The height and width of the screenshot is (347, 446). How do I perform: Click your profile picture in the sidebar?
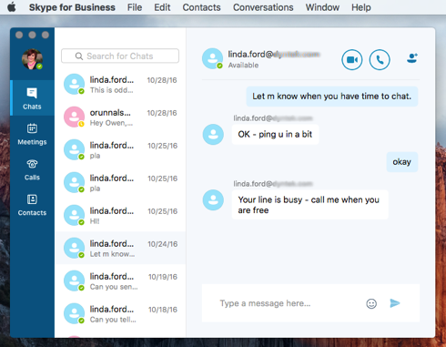32,59
